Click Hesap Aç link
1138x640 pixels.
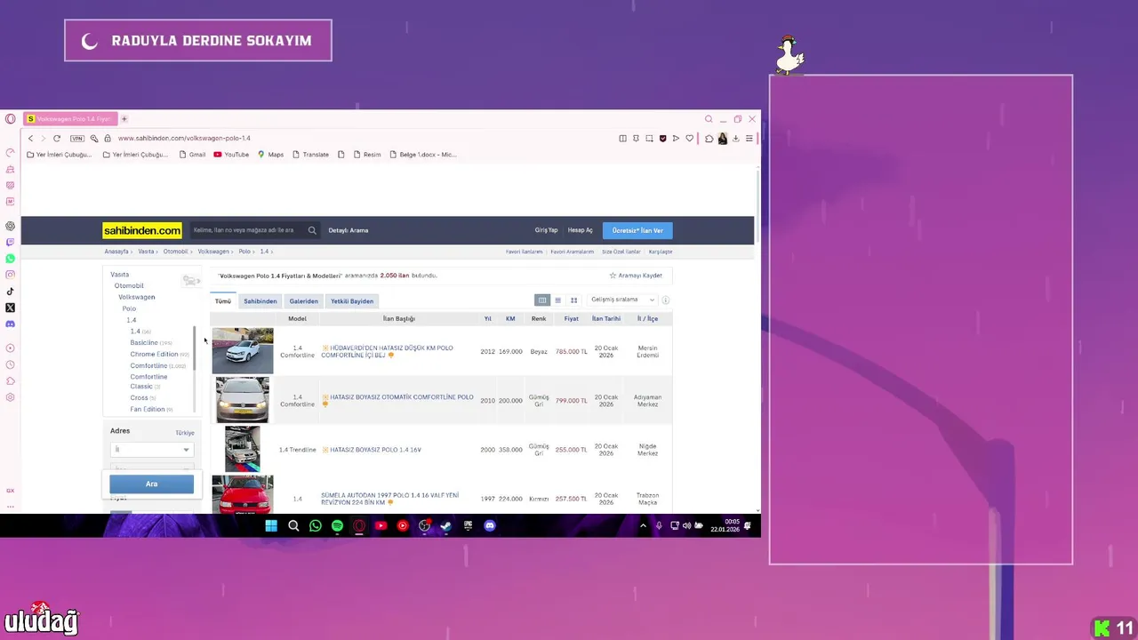[580, 230]
